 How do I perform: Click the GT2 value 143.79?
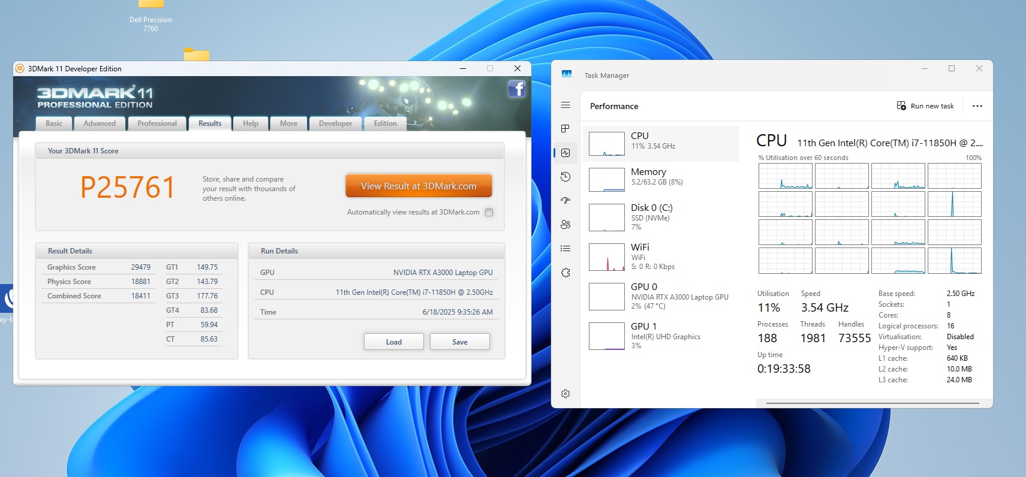207,282
